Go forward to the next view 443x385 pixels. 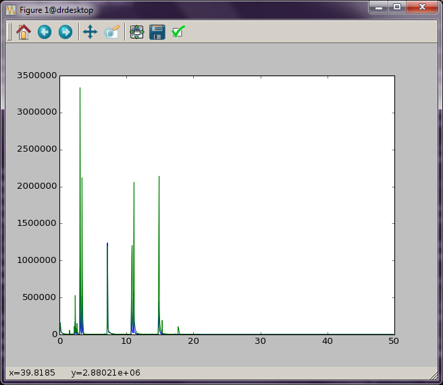coord(66,32)
